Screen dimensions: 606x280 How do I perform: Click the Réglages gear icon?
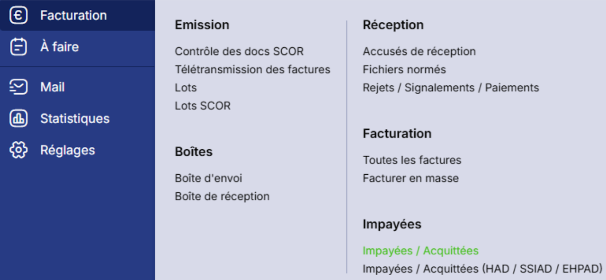coord(18,150)
